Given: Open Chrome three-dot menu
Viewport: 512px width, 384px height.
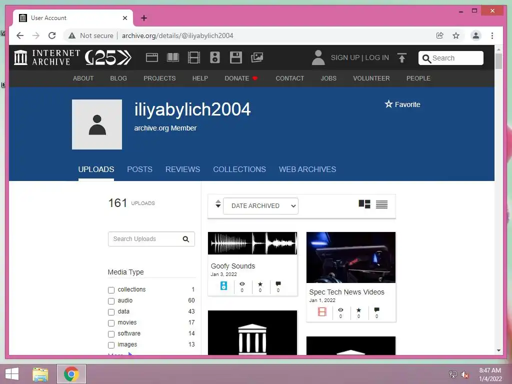Looking at the screenshot, I should point(492,35).
